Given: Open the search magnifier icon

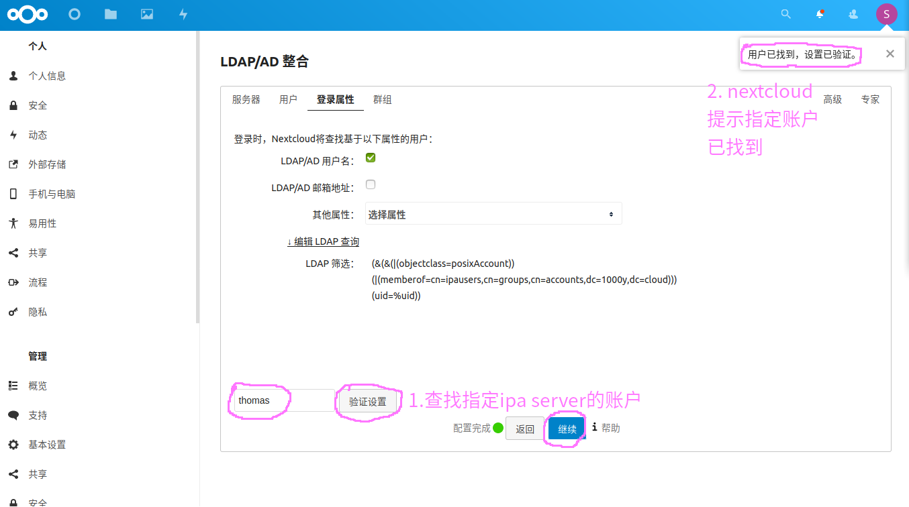Looking at the screenshot, I should 785,14.
